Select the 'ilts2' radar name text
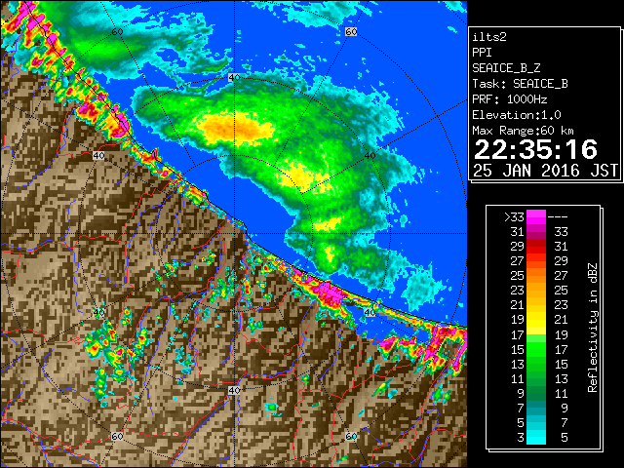This screenshot has width=624, height=468. (x=489, y=37)
